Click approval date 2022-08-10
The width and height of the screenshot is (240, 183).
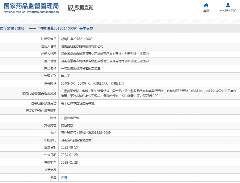click(69, 148)
